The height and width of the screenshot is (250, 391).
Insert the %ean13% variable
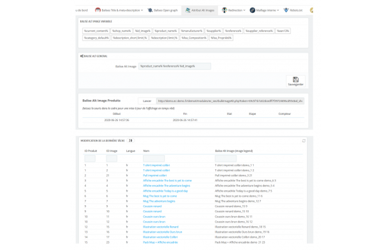[283, 31]
